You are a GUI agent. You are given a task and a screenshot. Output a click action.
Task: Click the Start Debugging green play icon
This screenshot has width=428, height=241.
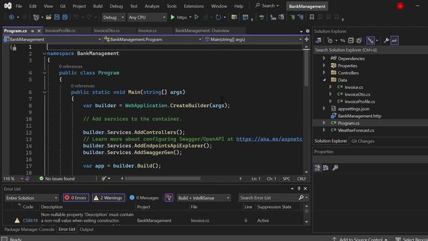coord(173,17)
